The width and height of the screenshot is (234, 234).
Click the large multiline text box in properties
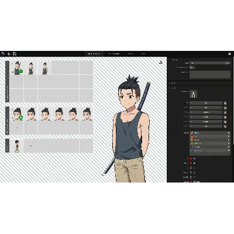(210, 75)
